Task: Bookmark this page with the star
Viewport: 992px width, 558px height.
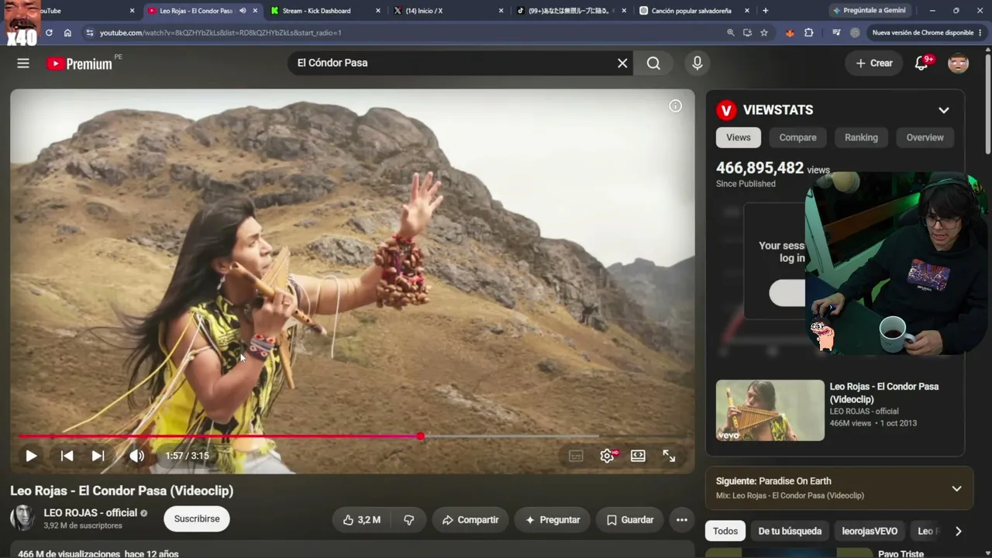Action: tap(764, 33)
